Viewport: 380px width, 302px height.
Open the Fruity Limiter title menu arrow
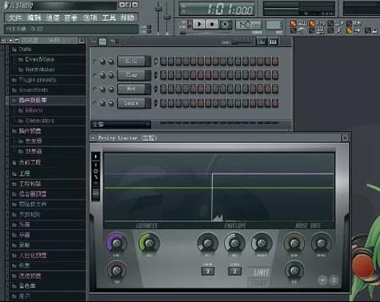coord(93,138)
